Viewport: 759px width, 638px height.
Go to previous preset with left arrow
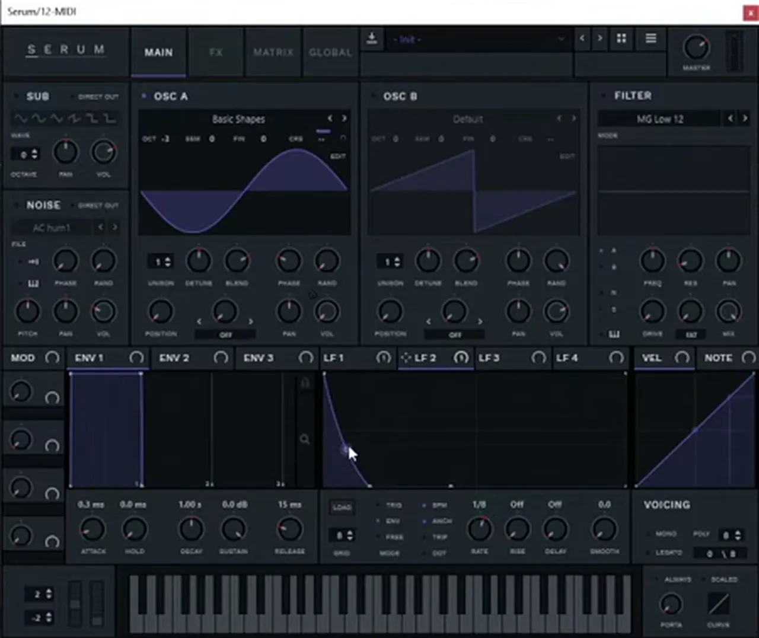tap(582, 39)
